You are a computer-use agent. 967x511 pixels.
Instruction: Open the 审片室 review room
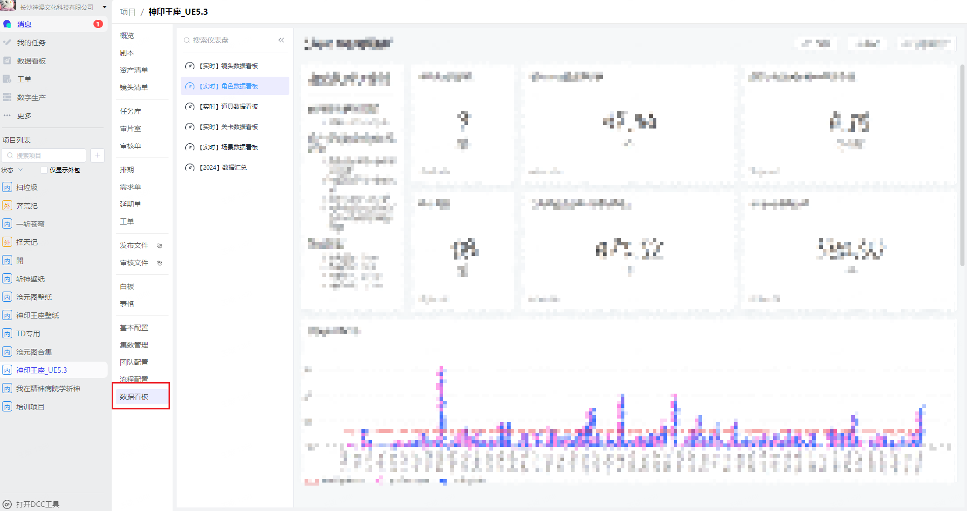tap(130, 129)
